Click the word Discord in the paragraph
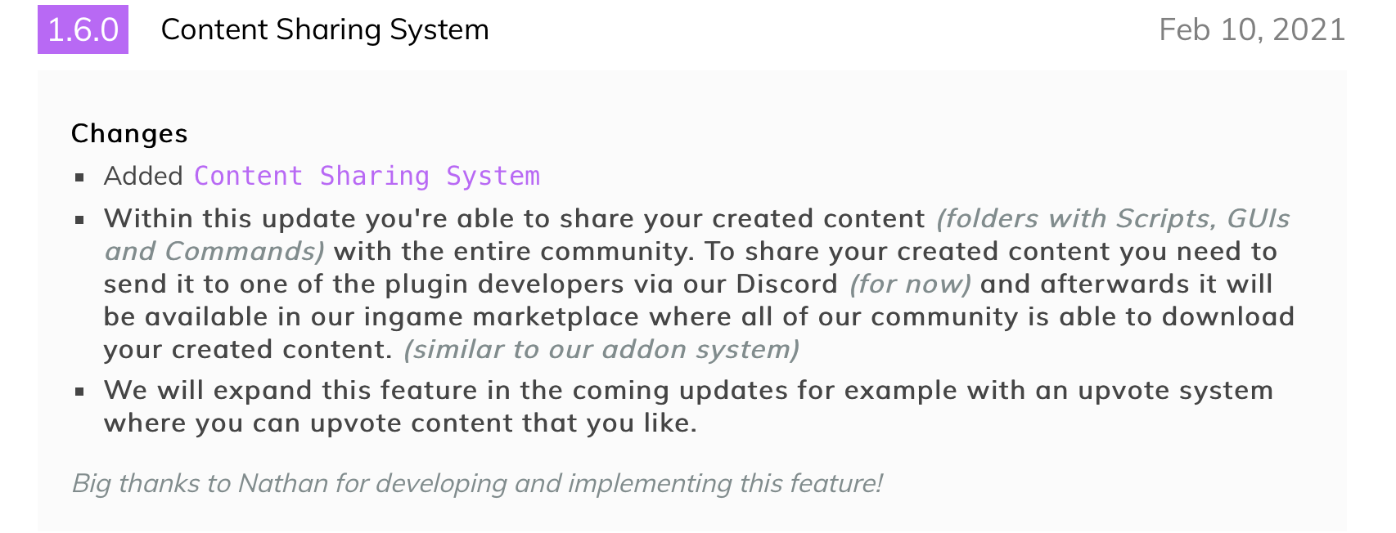The image size is (1396, 533). point(787,284)
